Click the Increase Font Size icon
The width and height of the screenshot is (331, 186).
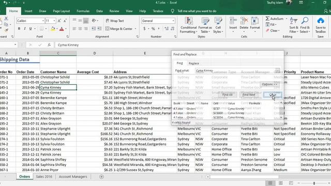click(59, 21)
